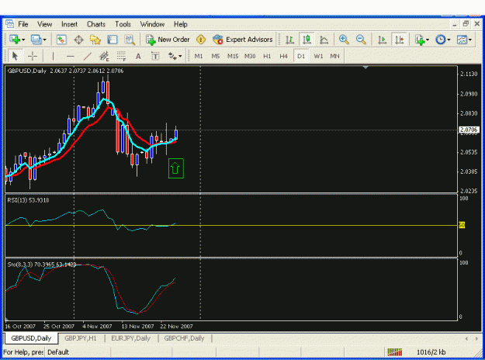Switch to the GBPJPY,H1 chart tab
Screen dimensions: 485x360
[x=81, y=338]
